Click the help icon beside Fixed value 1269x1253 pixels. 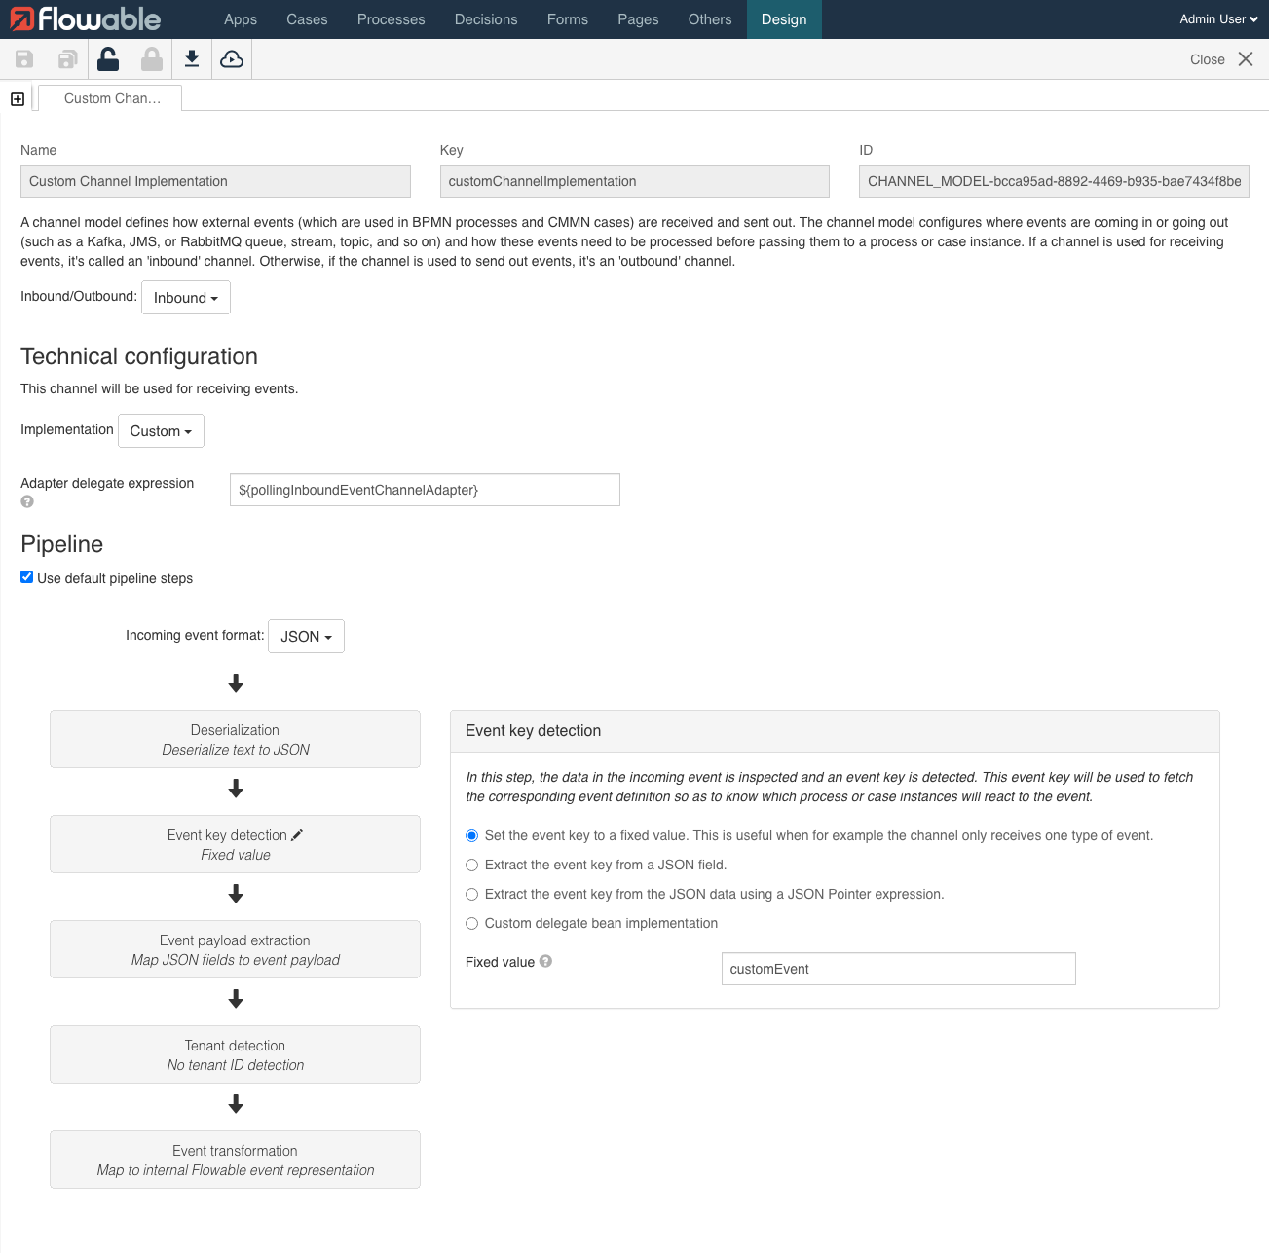click(x=544, y=961)
